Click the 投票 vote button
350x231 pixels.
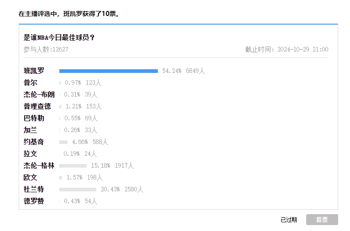coord(322,220)
